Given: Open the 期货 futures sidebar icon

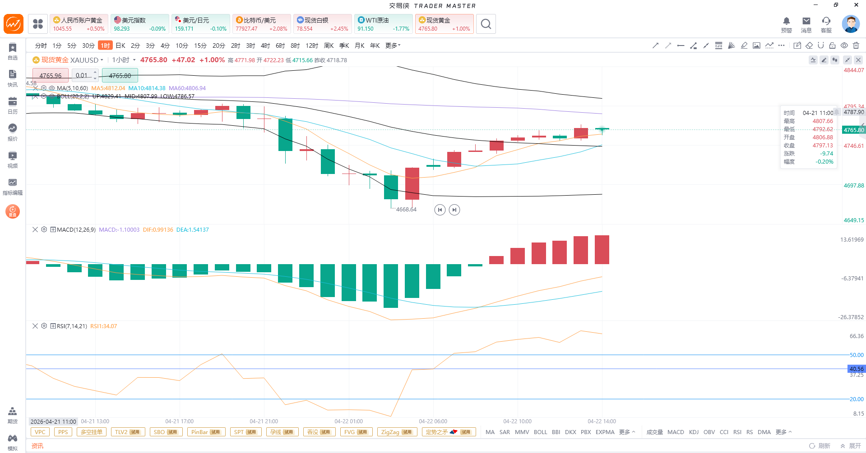Looking at the screenshot, I should click(x=13, y=415).
